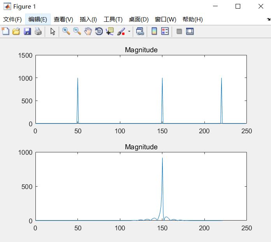271x242 pixels.
Task: Insert a legend using the toolbar icon
Action: pos(165,31)
